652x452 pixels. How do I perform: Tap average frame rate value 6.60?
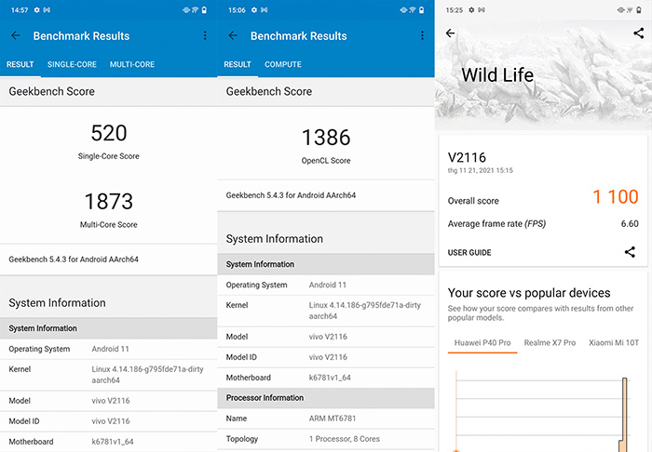[630, 224]
